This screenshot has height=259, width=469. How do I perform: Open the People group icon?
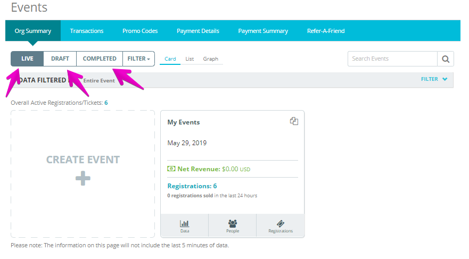pos(233,223)
